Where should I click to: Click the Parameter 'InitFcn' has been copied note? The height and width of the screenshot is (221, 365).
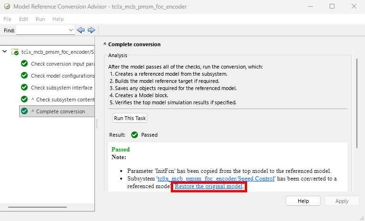229,171
